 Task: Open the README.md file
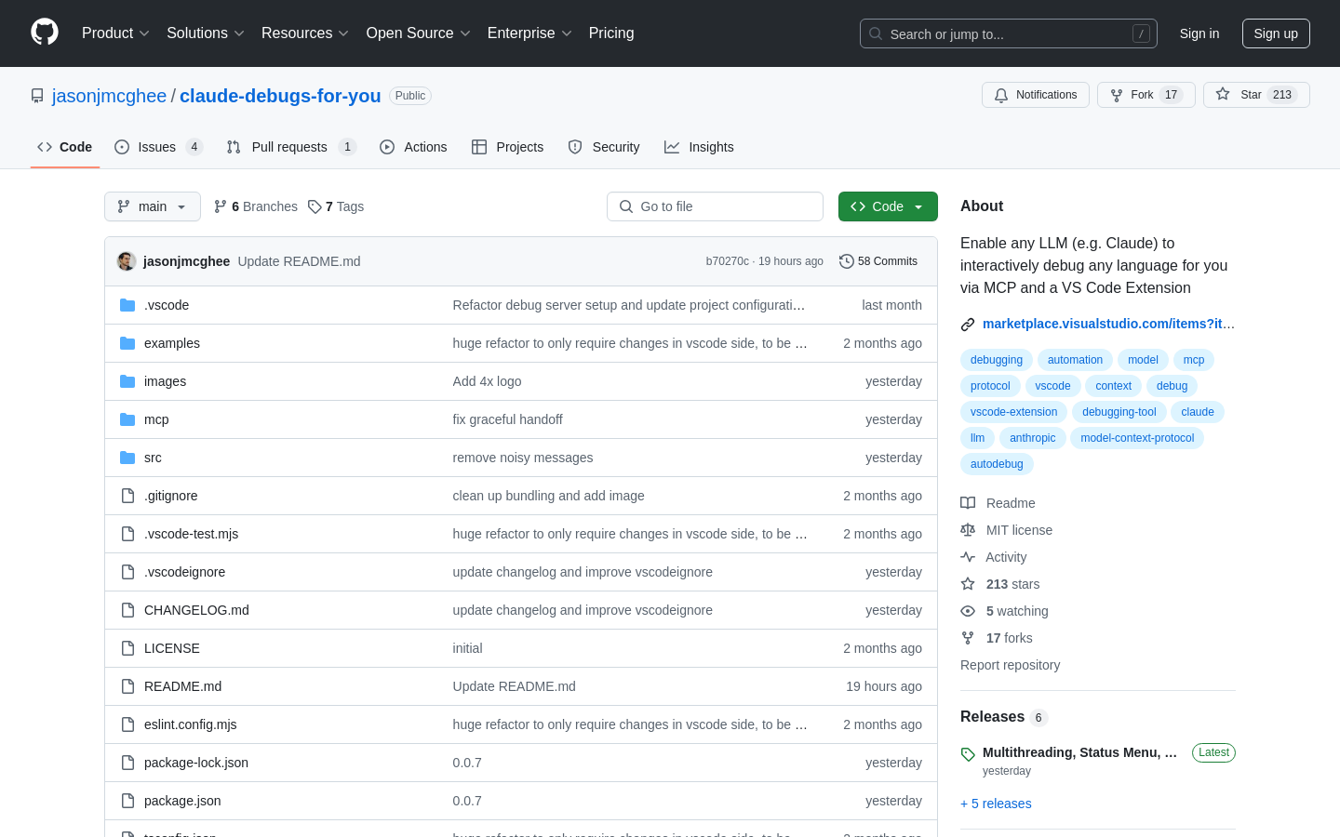182,686
